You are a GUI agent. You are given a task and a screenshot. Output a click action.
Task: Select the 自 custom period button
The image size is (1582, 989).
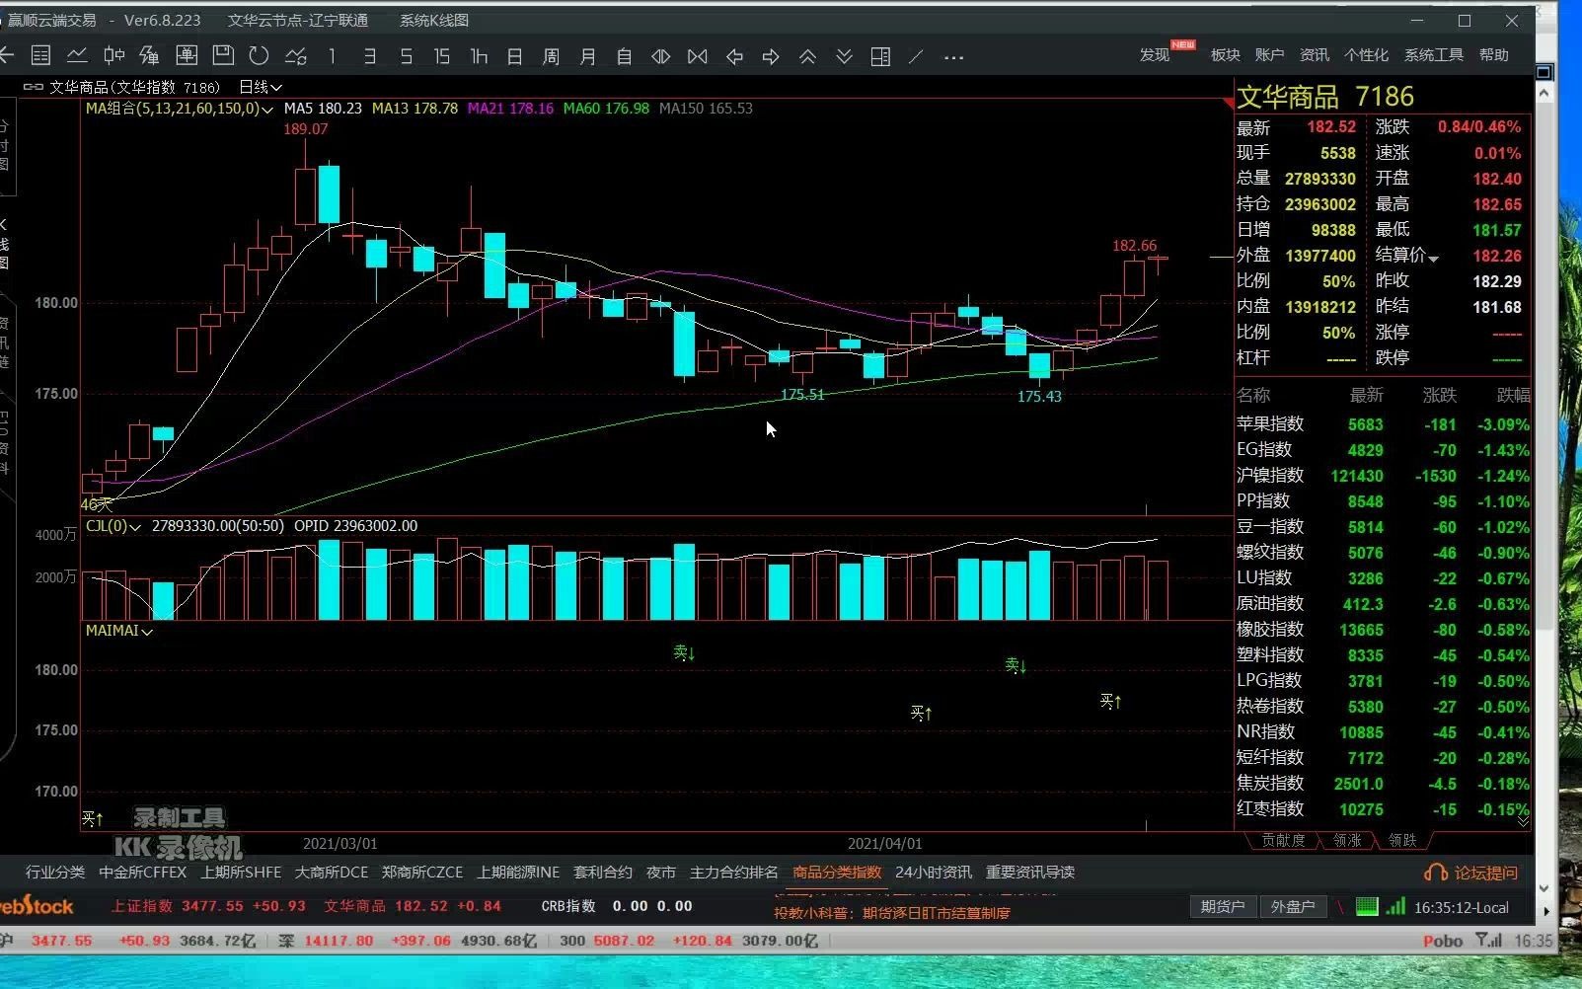tap(624, 56)
